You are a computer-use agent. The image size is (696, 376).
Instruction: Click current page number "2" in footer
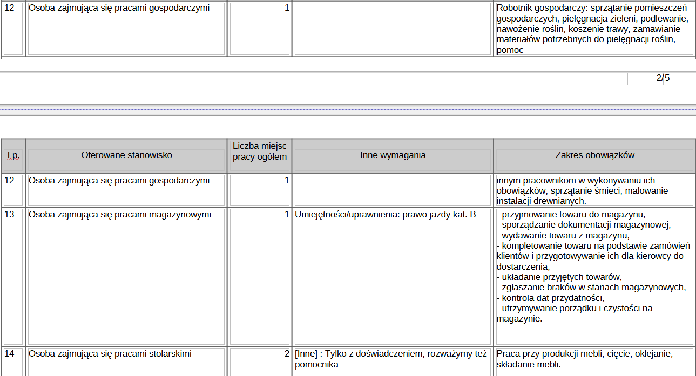[658, 78]
